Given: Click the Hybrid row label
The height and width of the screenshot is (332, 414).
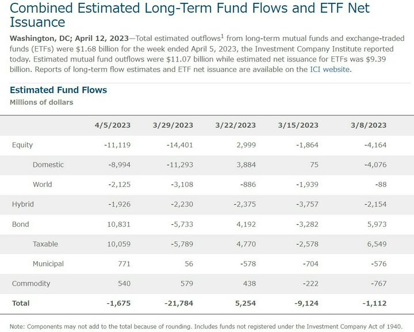Looking at the screenshot, I should click(x=23, y=204).
